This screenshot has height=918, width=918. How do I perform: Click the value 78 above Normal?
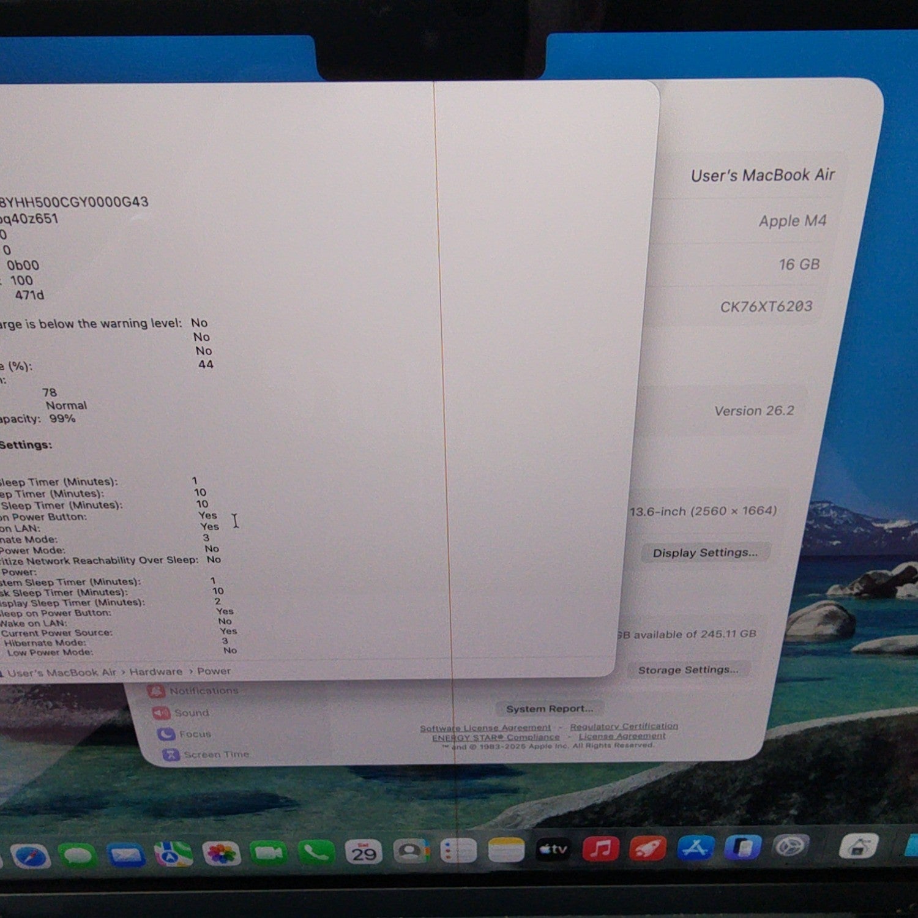[x=50, y=392]
